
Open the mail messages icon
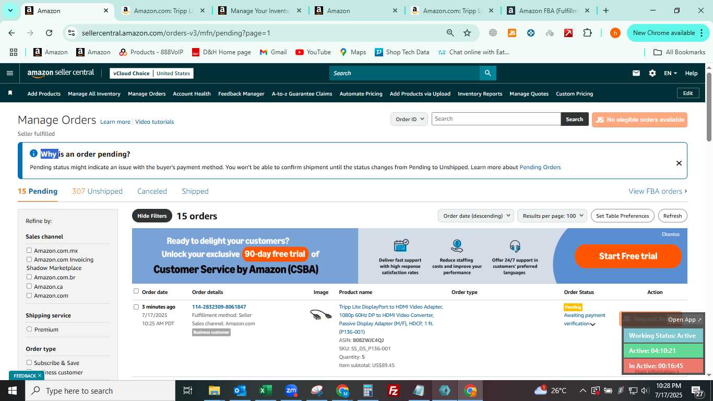(x=636, y=73)
